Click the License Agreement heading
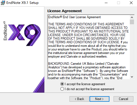 point(65,11)
